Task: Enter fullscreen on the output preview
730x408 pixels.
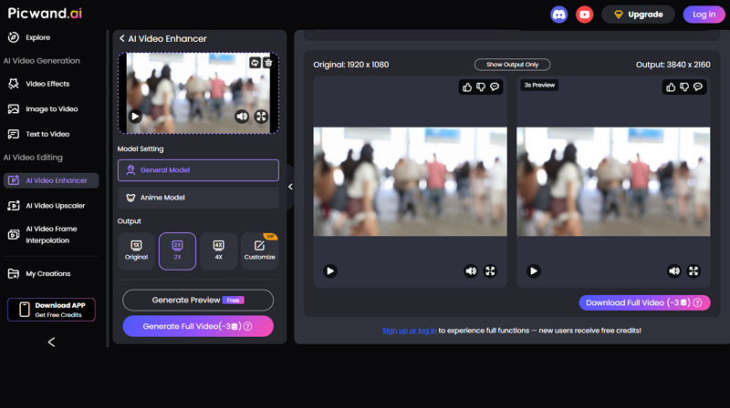Action: 693,270
